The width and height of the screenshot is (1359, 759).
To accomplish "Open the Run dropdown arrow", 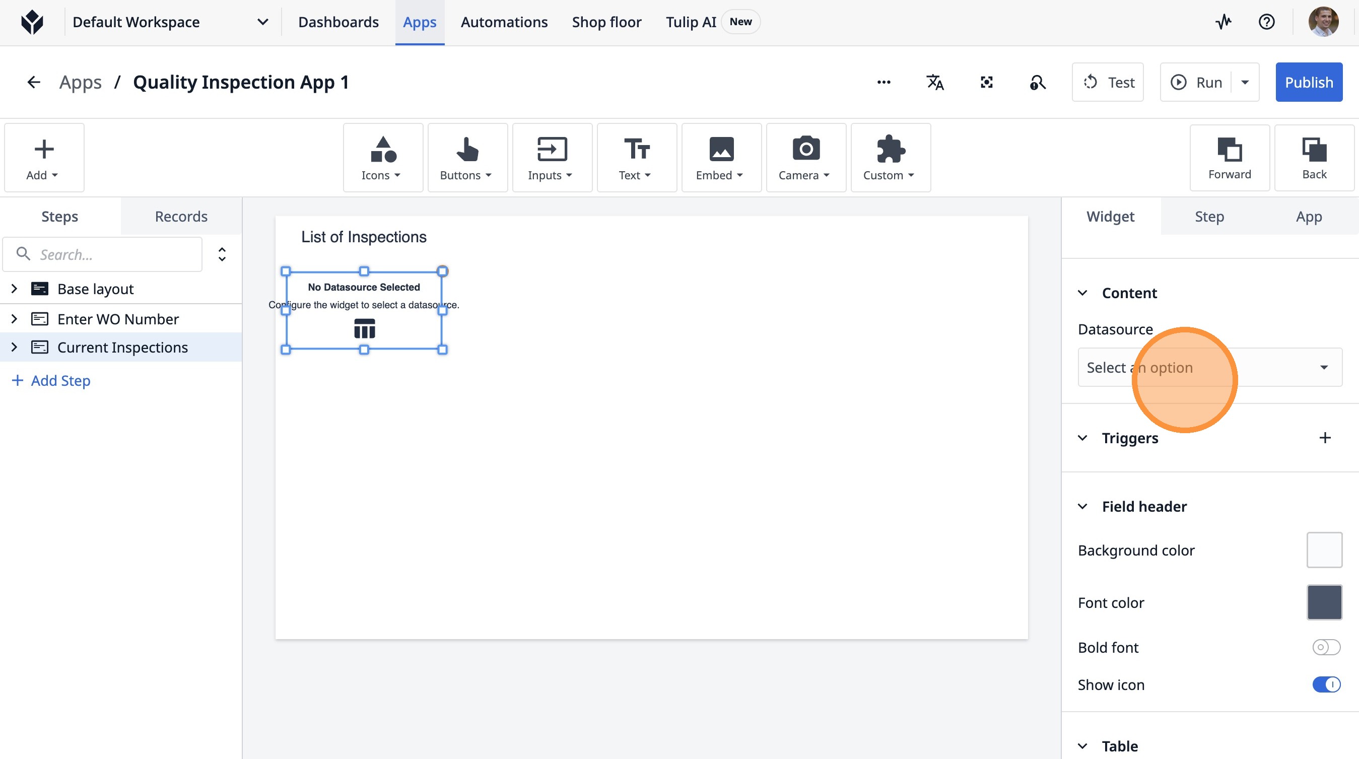I will [1245, 82].
